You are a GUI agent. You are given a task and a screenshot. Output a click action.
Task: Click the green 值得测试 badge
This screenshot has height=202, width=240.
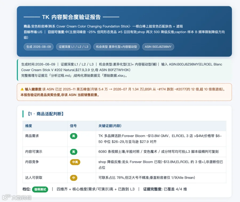tap(40, 189)
